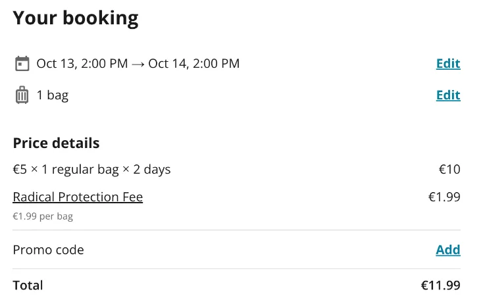Screen dimensions: 485x300
Task: Select the Oct 14, 2:00 PM end time
Action: [x=194, y=64]
